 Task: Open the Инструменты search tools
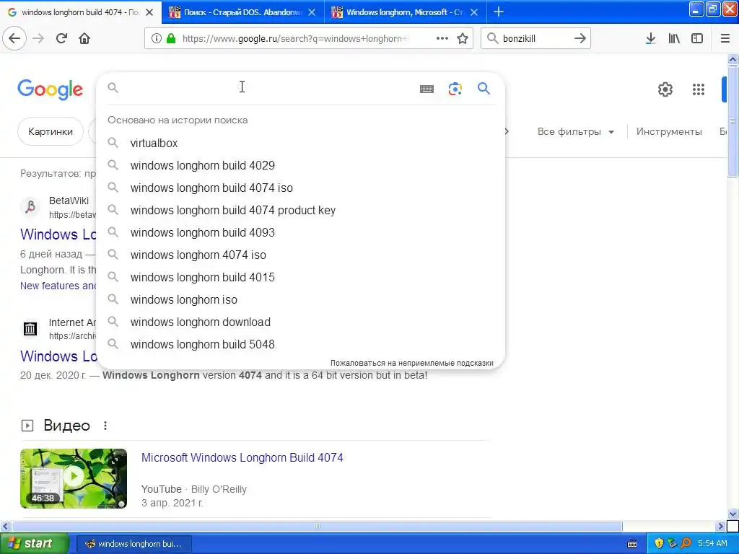coord(669,132)
